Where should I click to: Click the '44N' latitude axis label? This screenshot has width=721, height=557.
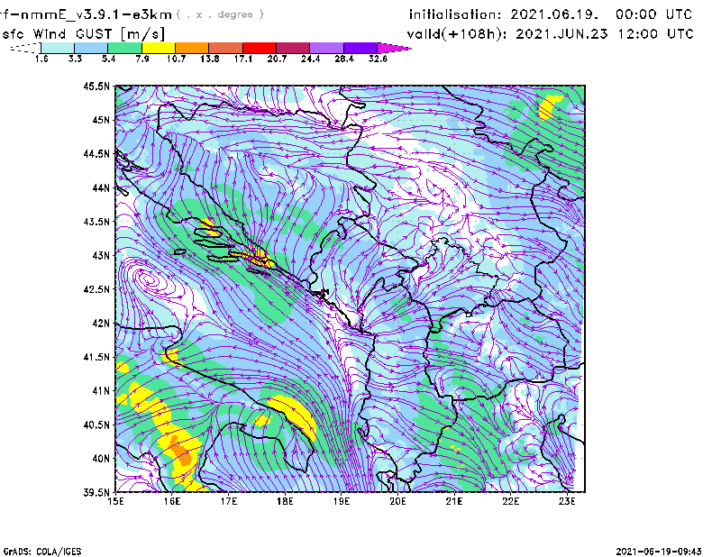click(x=101, y=187)
